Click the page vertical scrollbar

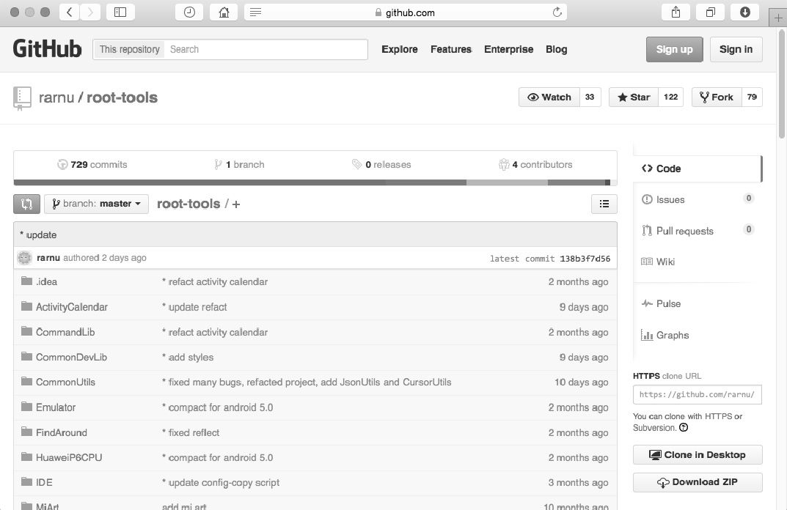[782, 83]
